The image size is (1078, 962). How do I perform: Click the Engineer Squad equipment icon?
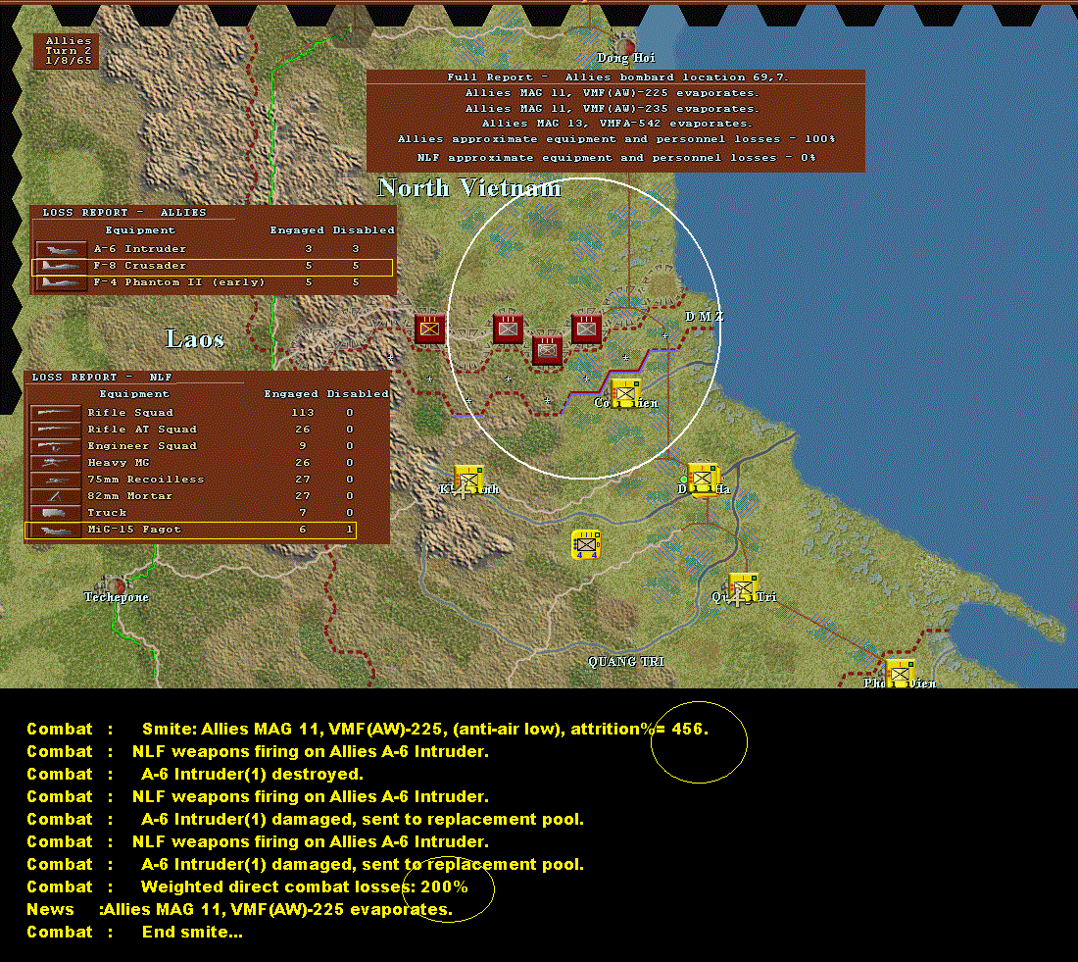coord(56,446)
